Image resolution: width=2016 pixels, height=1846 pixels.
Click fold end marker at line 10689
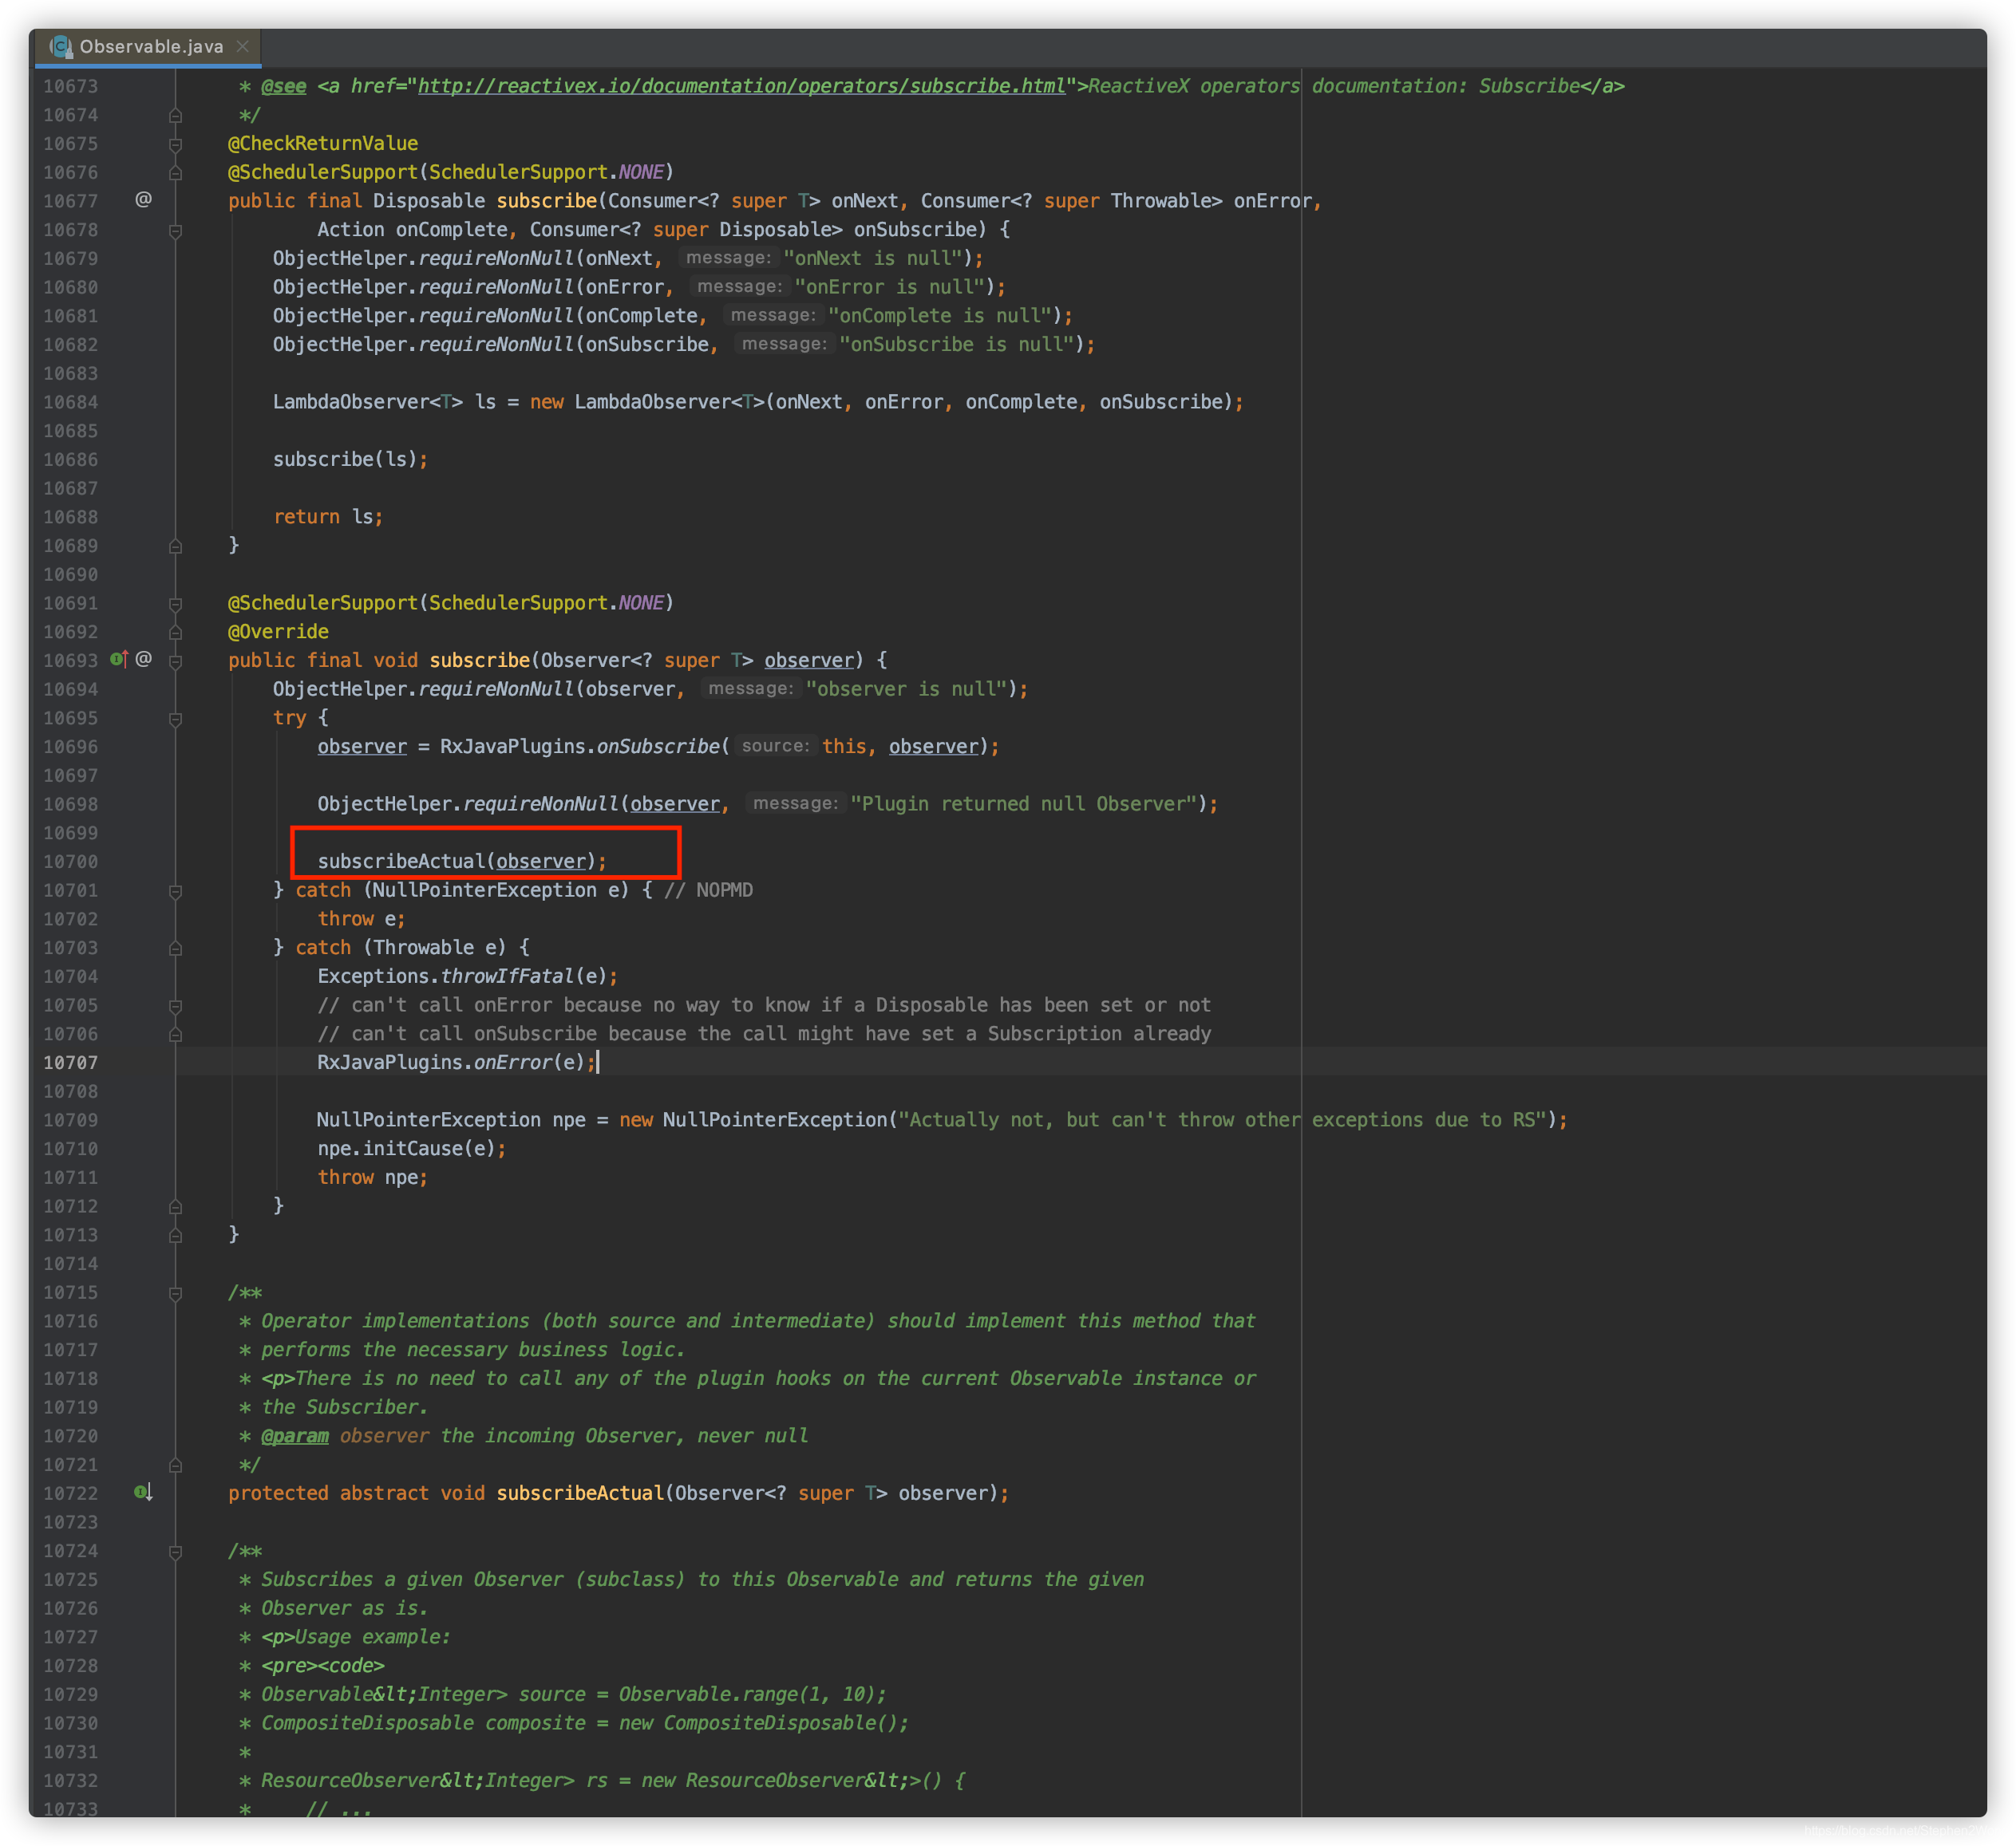pos(175,546)
